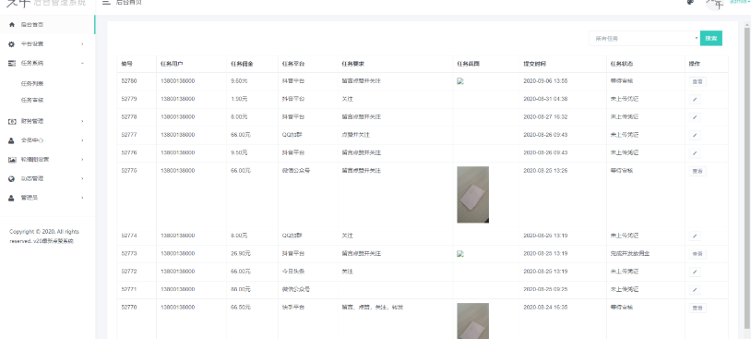Click the phone number in row 52776
This screenshot has width=751, height=339.
178,153
